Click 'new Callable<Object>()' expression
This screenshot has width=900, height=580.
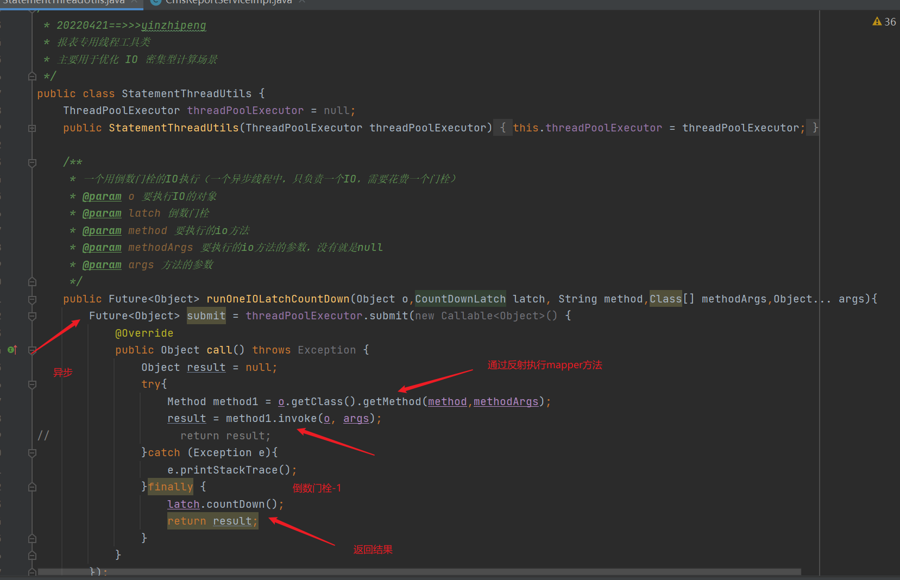click(x=486, y=316)
